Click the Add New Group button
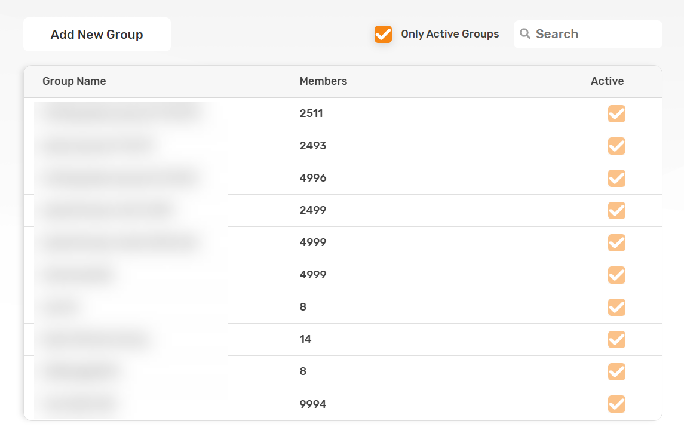This screenshot has width=684, height=433. (x=96, y=34)
